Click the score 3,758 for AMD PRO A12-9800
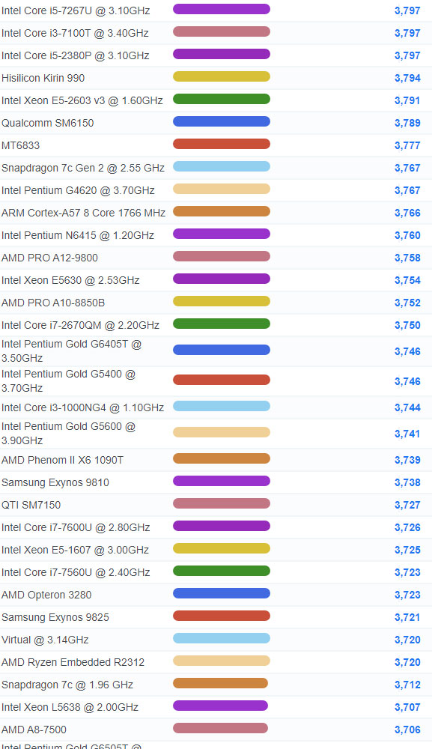The width and height of the screenshot is (432, 749). coord(407,258)
